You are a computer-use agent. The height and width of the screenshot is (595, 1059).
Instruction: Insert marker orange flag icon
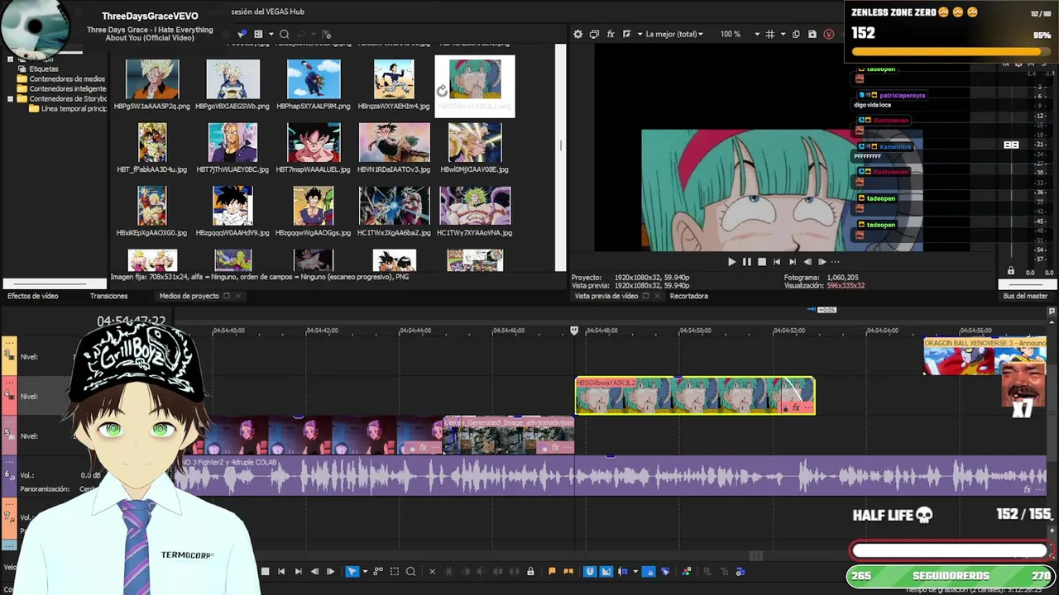(552, 571)
